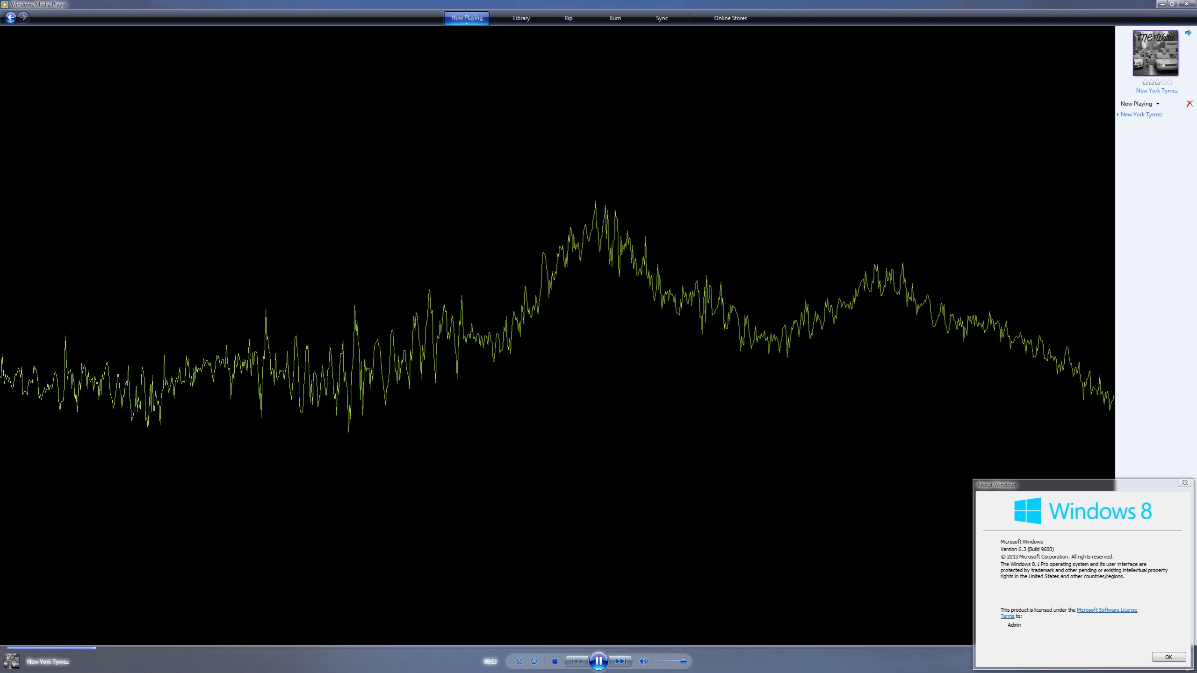This screenshot has height=673, width=1197.
Task: Toggle shuffle mode on
Action: click(x=519, y=661)
